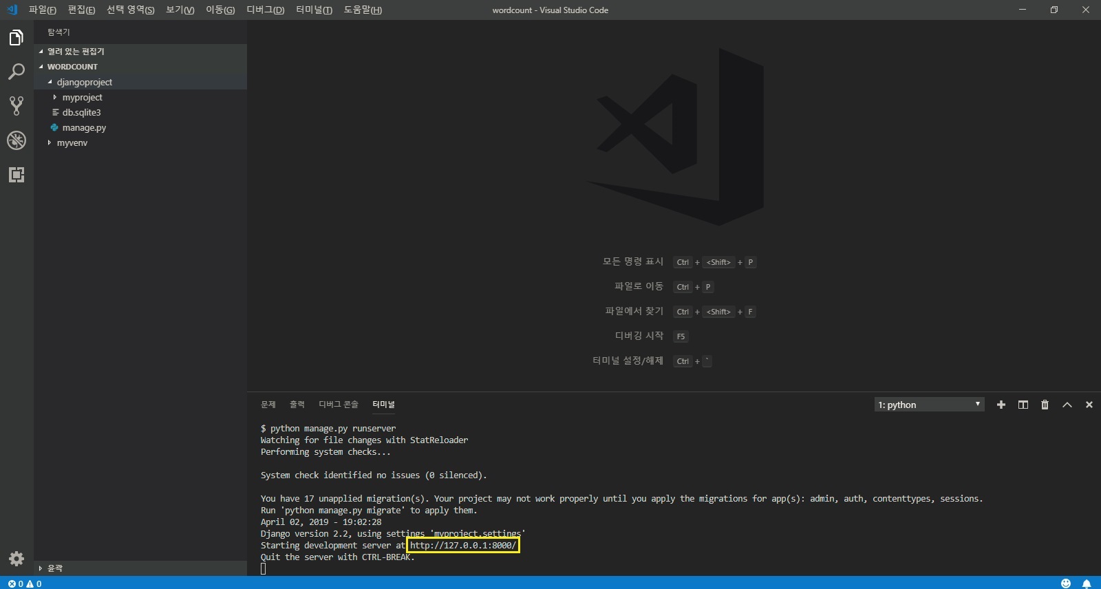Switch to the 디버그 콘솔 panel tab
1101x589 pixels.
339,405
